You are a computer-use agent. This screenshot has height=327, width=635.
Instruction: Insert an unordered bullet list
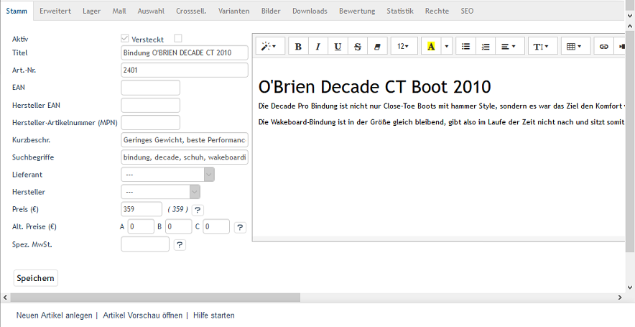(x=465, y=46)
